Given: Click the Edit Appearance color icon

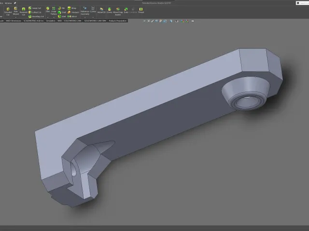Looking at the screenshot, I should coord(183,21).
